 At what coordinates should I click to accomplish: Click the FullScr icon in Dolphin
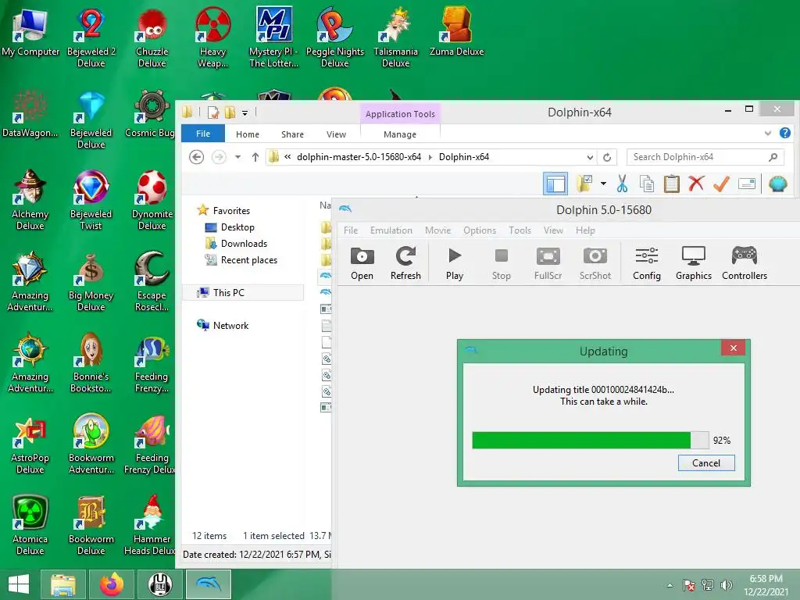[548, 263]
